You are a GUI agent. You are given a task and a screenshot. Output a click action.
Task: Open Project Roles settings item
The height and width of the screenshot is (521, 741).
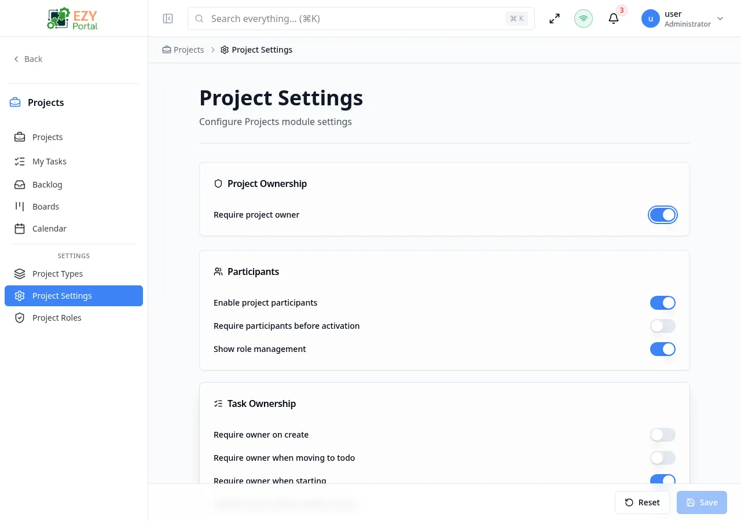74,318
